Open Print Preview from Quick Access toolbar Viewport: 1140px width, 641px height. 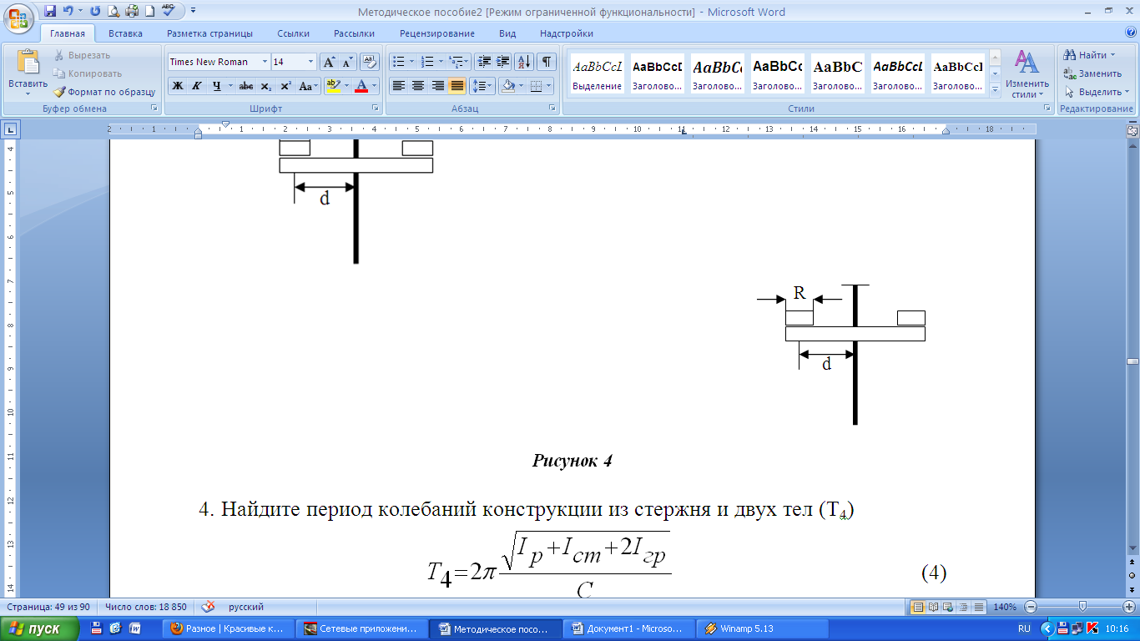pyautogui.click(x=113, y=12)
